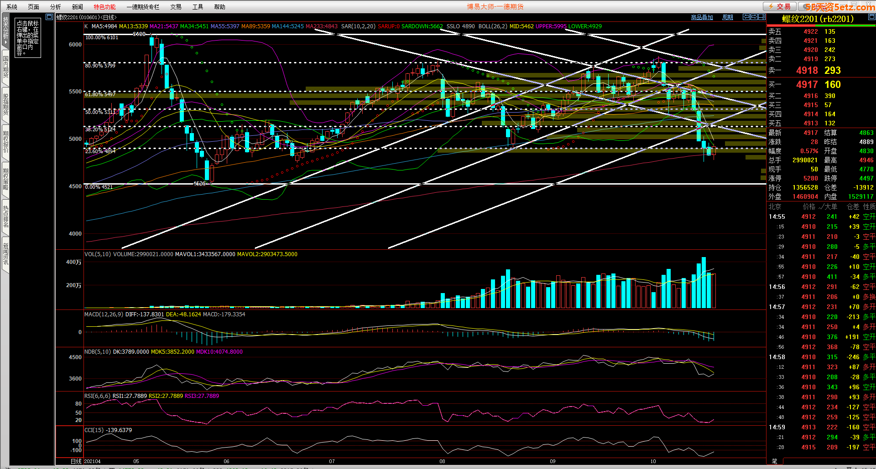This screenshot has height=469, width=876.
Task: Click the 仓差 column header in tick list
Action: (x=853, y=206)
